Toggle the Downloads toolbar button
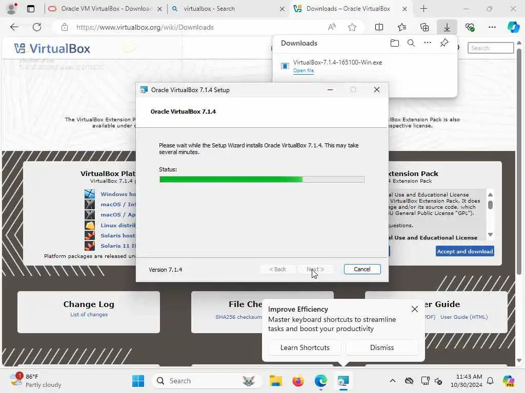525x393 pixels. click(x=447, y=28)
